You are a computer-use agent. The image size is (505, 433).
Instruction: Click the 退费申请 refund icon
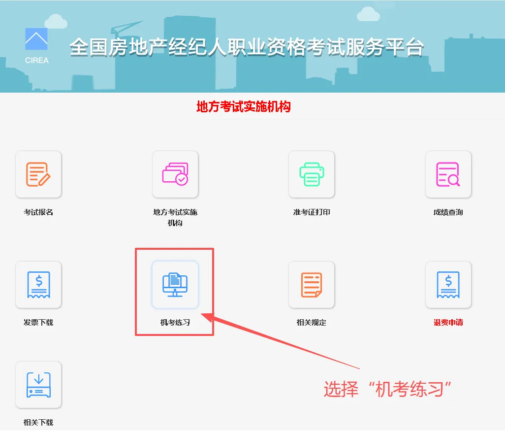coord(448,284)
